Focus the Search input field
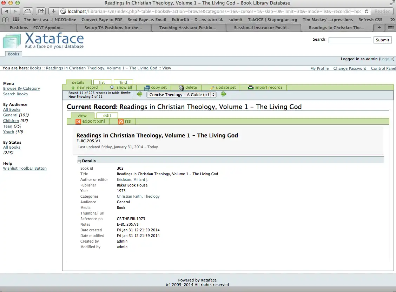 pyautogui.click(x=350, y=40)
